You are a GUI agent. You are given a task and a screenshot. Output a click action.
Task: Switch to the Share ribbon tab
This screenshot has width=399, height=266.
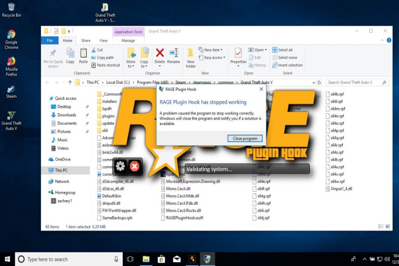pyautogui.click(x=86, y=41)
